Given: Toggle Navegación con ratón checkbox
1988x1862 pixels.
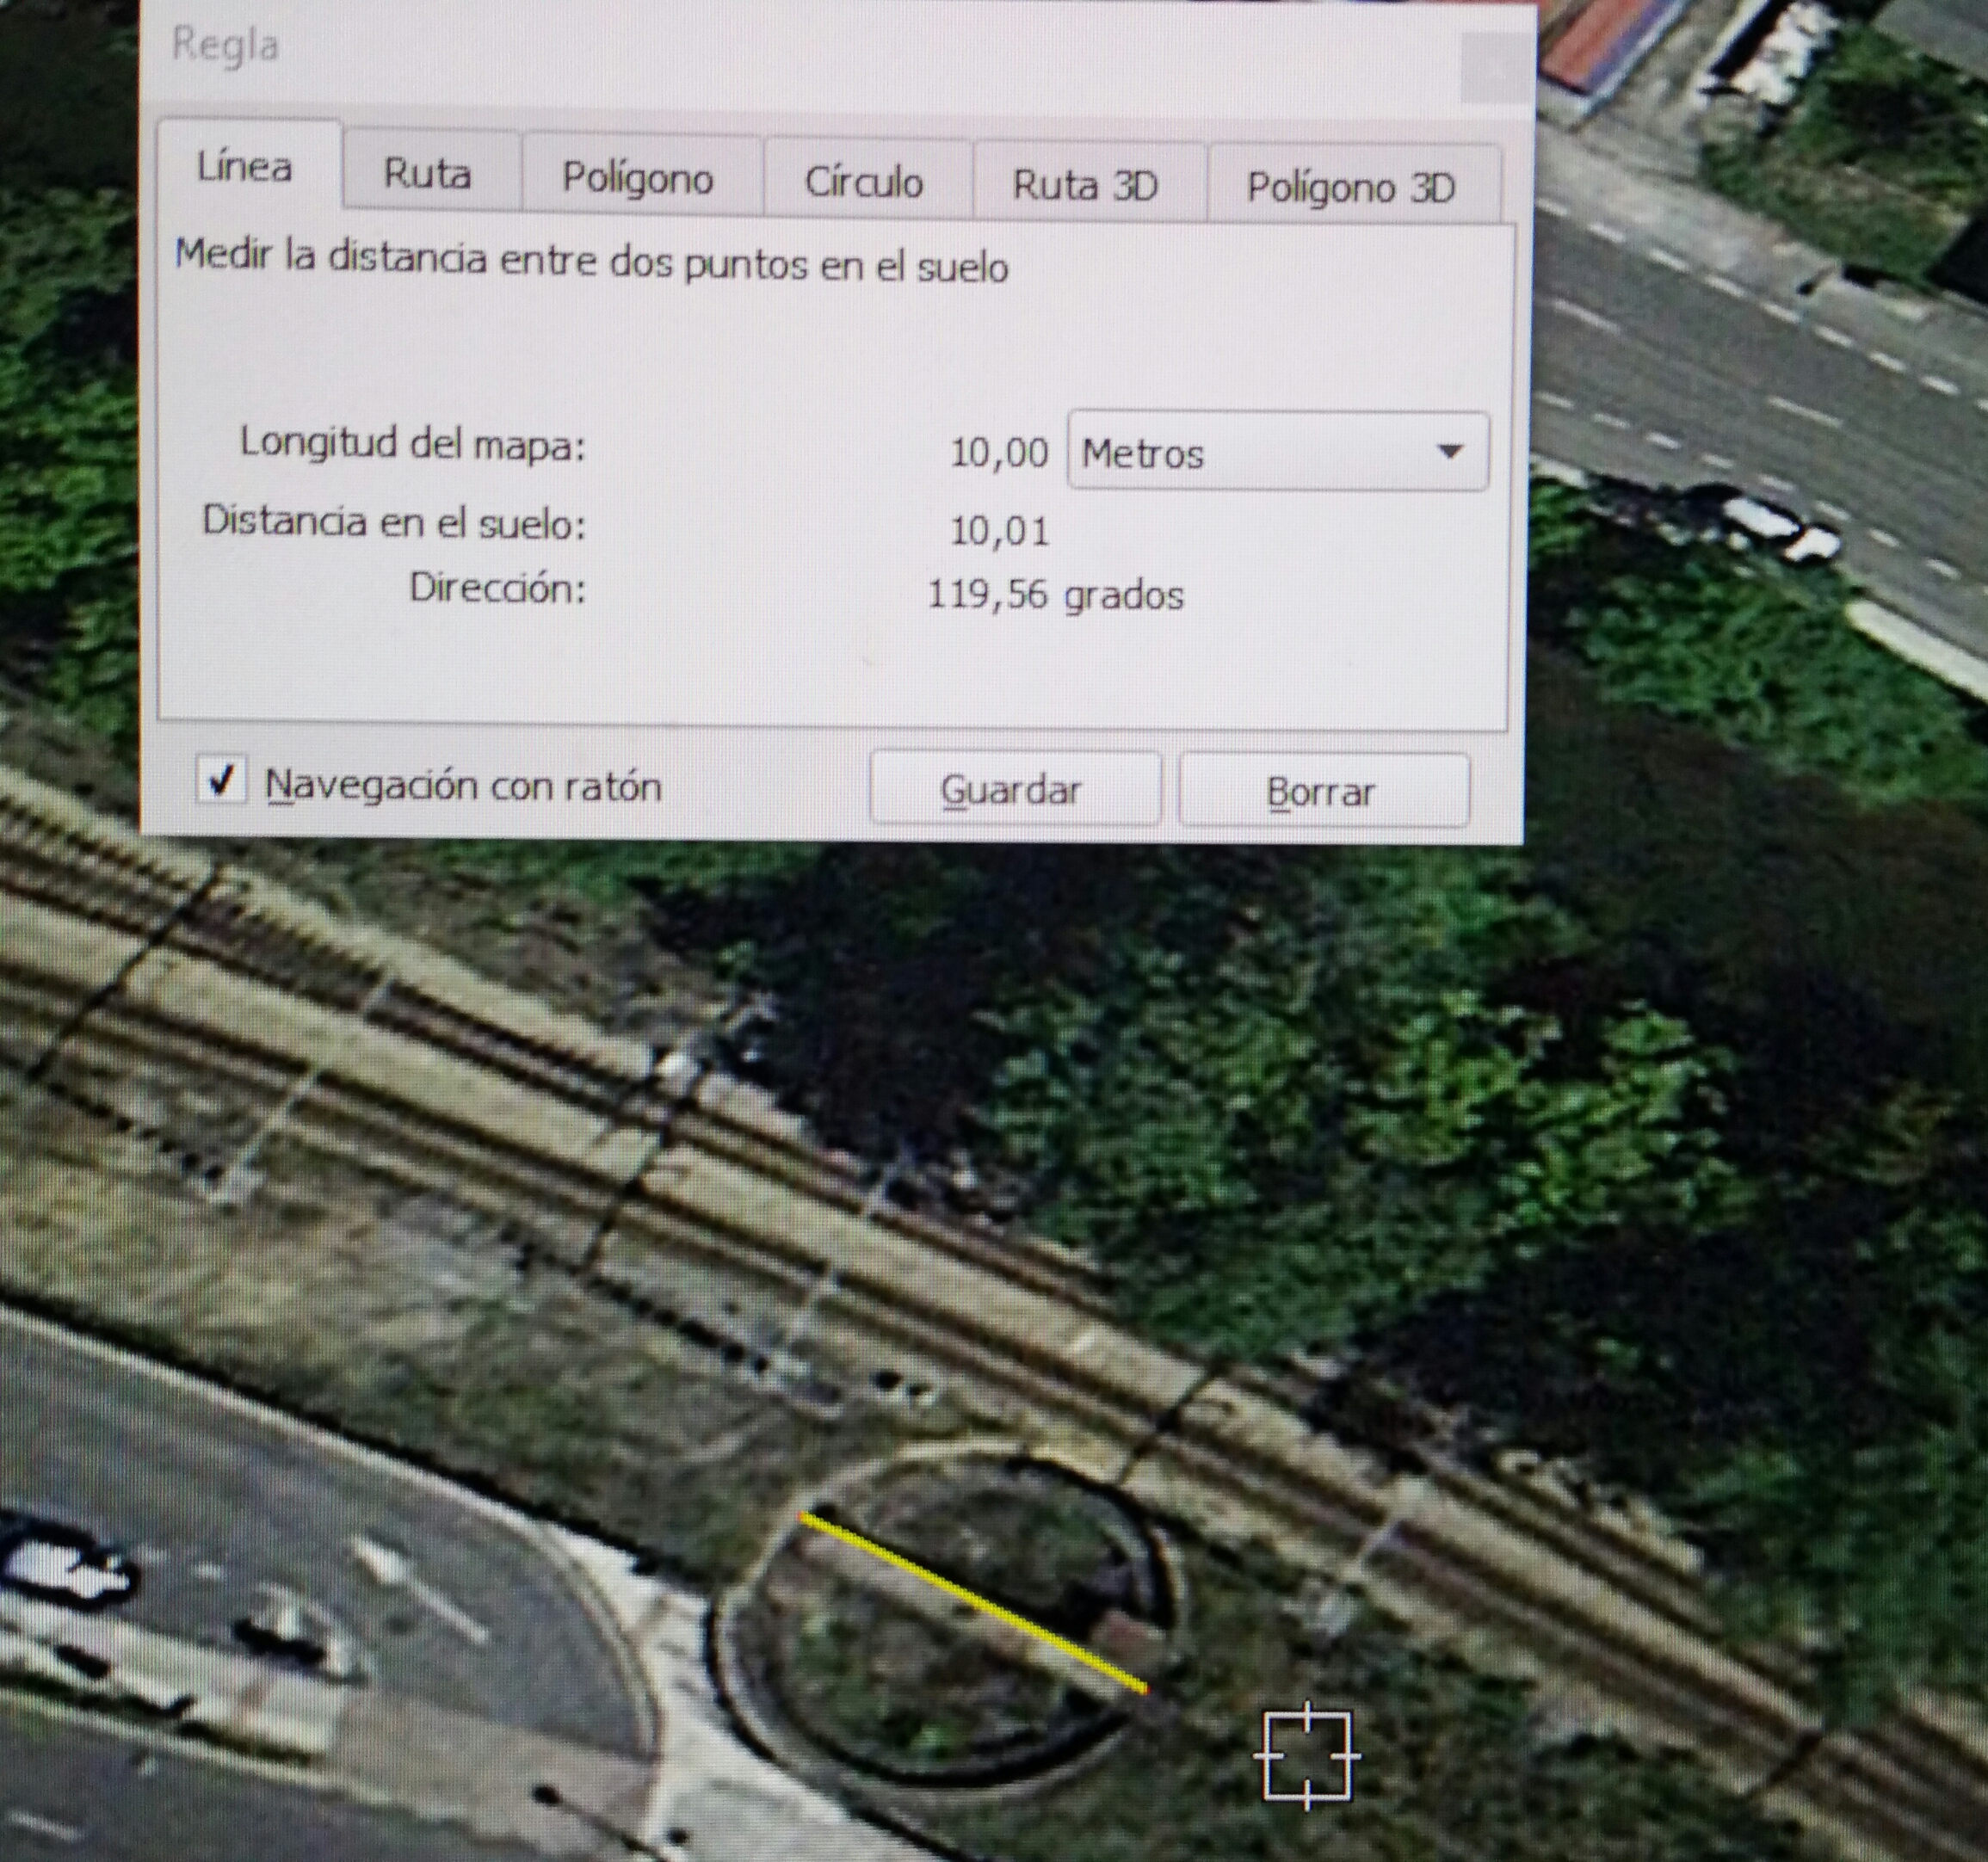Looking at the screenshot, I should point(221,780).
